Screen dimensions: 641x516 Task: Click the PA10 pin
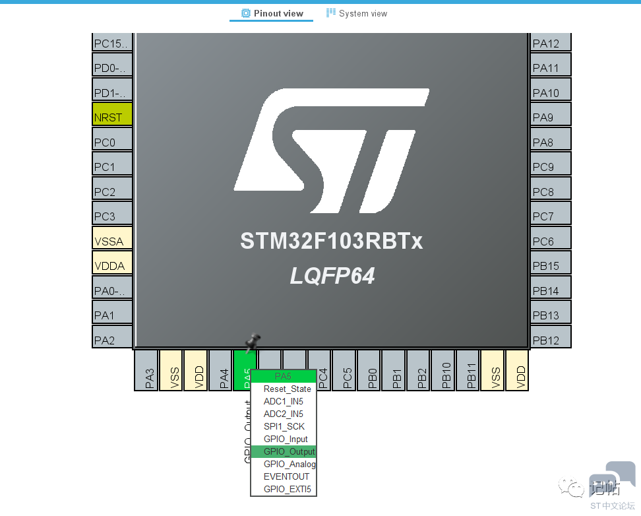pyautogui.click(x=551, y=89)
